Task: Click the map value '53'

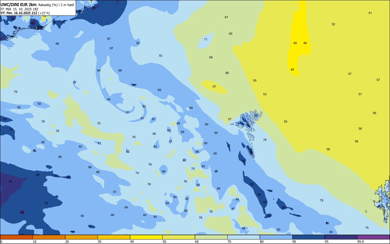Action: point(265,94)
